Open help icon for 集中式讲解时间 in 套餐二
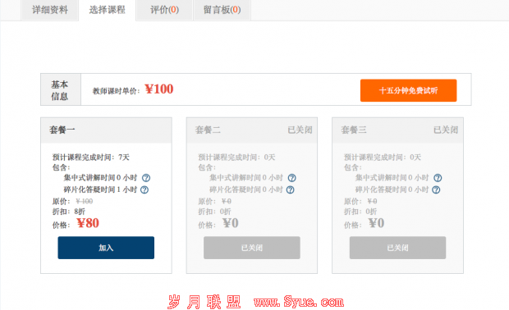The height and width of the screenshot is (310, 509). [x=291, y=178]
